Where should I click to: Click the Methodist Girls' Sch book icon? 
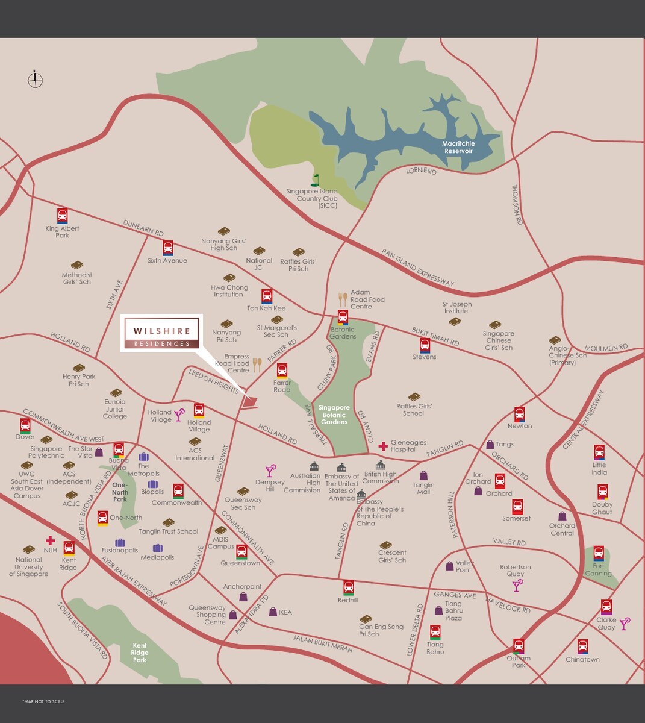77,265
